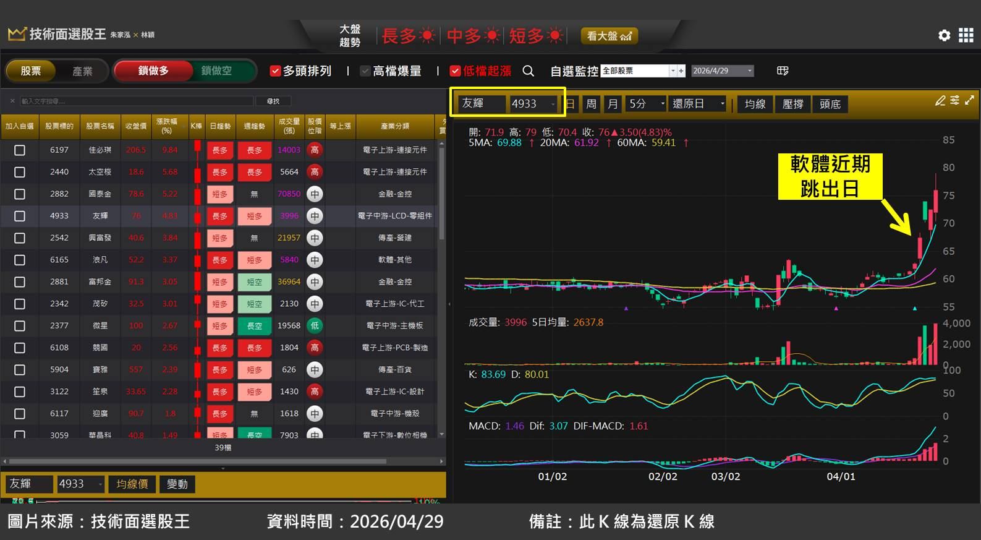Click the chart stock name 友輝 field
The width and height of the screenshot is (981, 540).
point(482,104)
